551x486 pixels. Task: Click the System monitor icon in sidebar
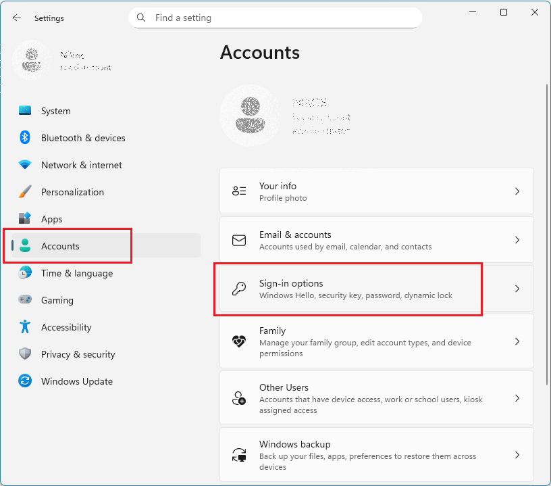[25, 111]
